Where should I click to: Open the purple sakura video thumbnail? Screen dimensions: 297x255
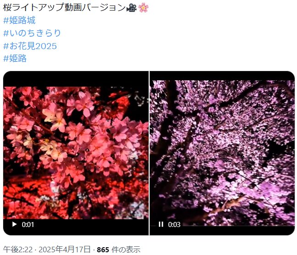(x=222, y=153)
